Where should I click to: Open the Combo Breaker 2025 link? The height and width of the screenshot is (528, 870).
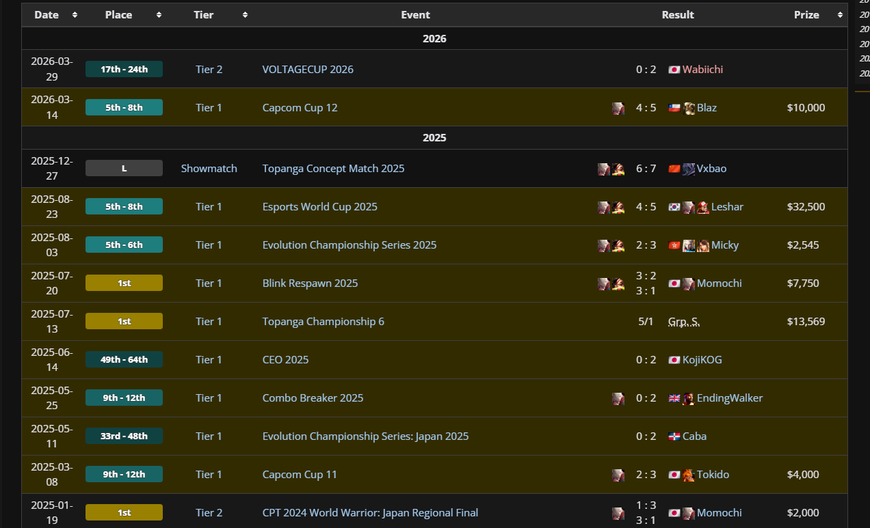pos(313,398)
